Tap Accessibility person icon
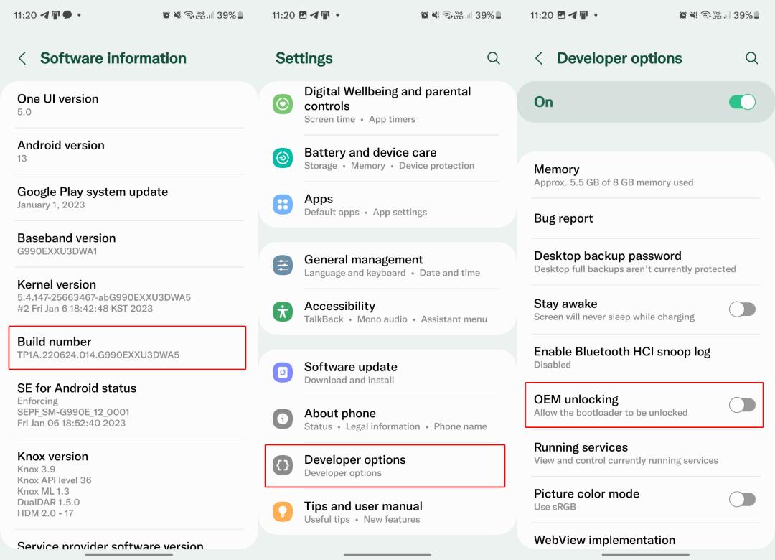The image size is (775, 560). [283, 312]
